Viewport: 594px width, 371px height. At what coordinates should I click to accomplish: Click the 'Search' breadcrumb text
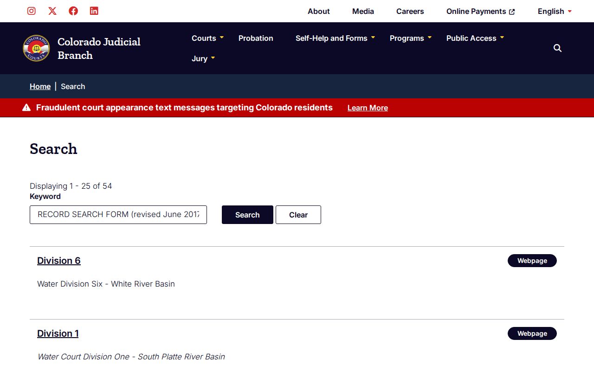(73, 86)
